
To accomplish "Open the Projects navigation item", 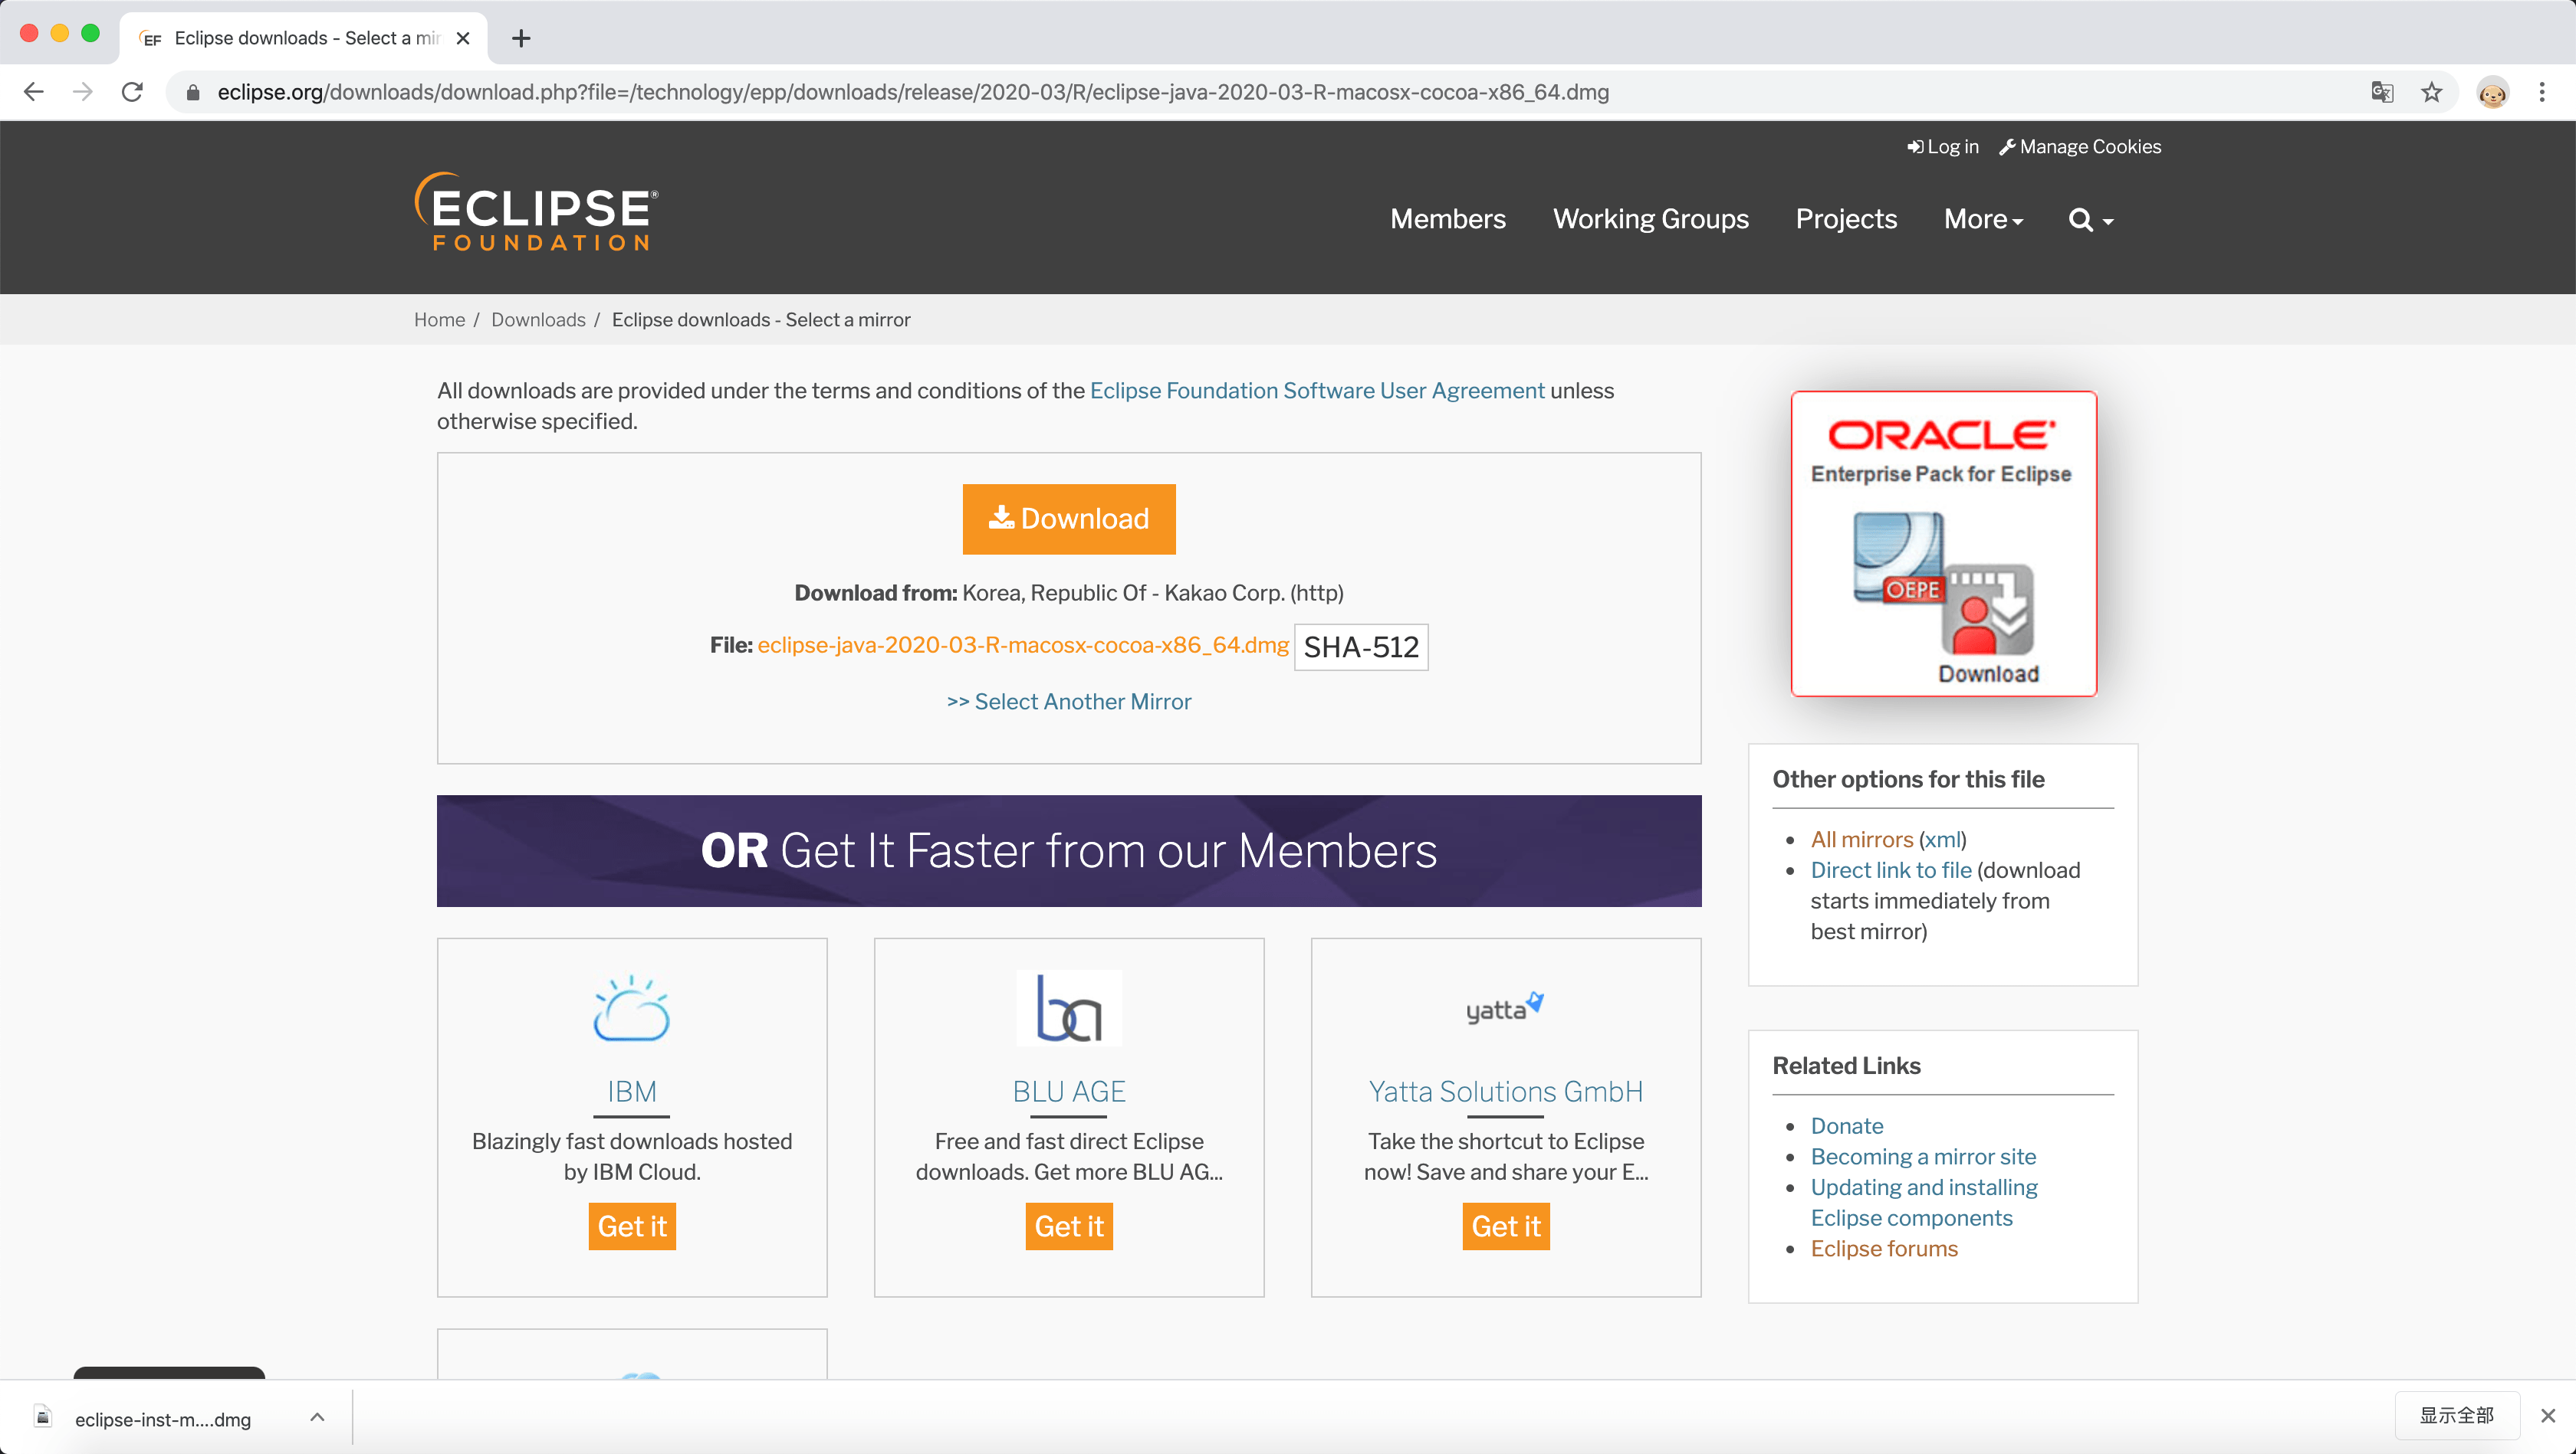I will 1845,219.
